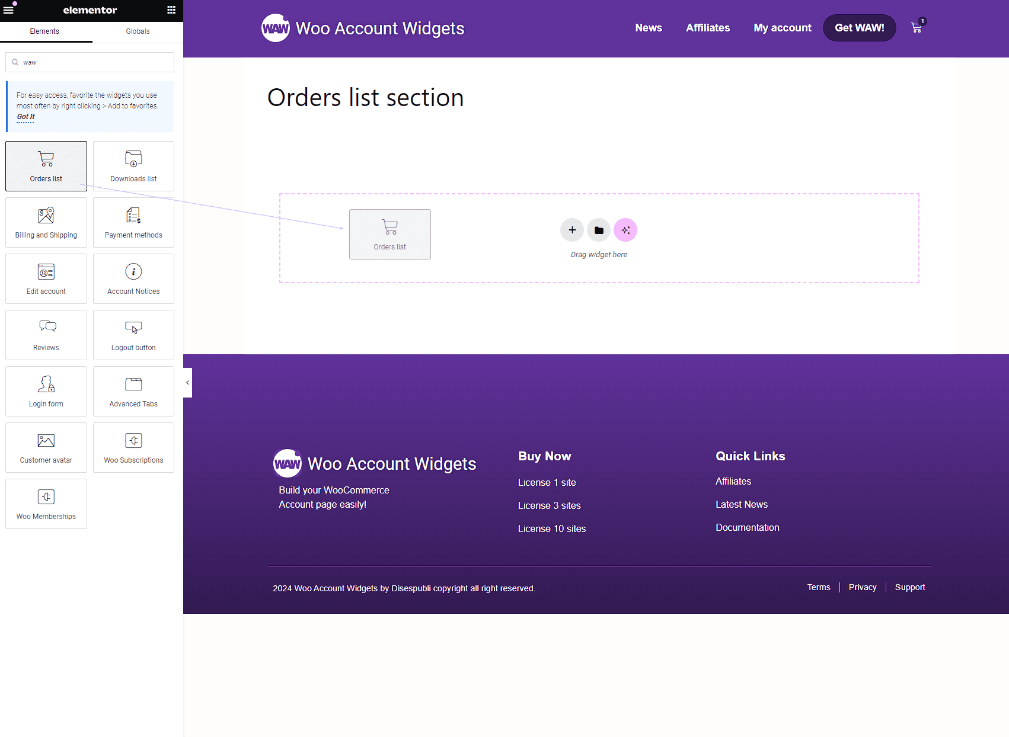Viewport: 1009px width, 737px height.
Task: Open the shopping cart icon
Action: coord(917,28)
